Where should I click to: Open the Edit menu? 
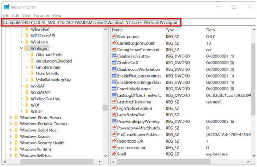(x=16, y=15)
